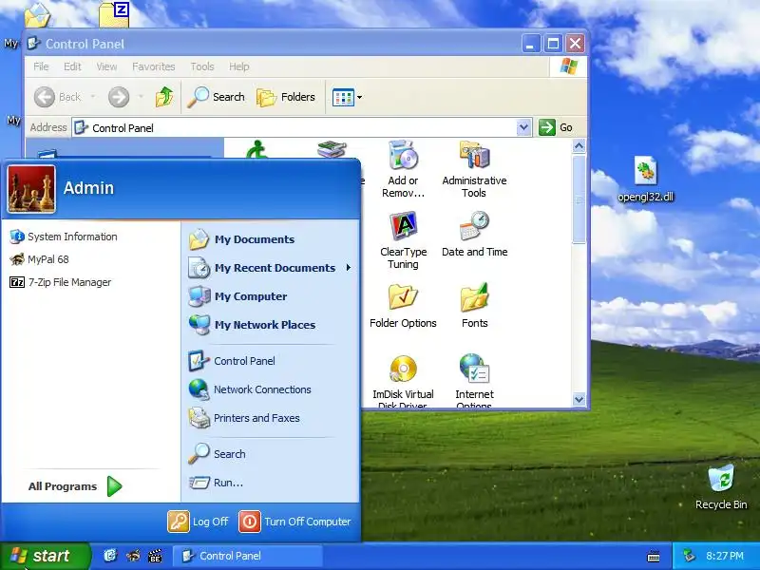Click the 7-Zip archive icon on desktop top
This screenshot has width=760, height=570.
point(114,14)
